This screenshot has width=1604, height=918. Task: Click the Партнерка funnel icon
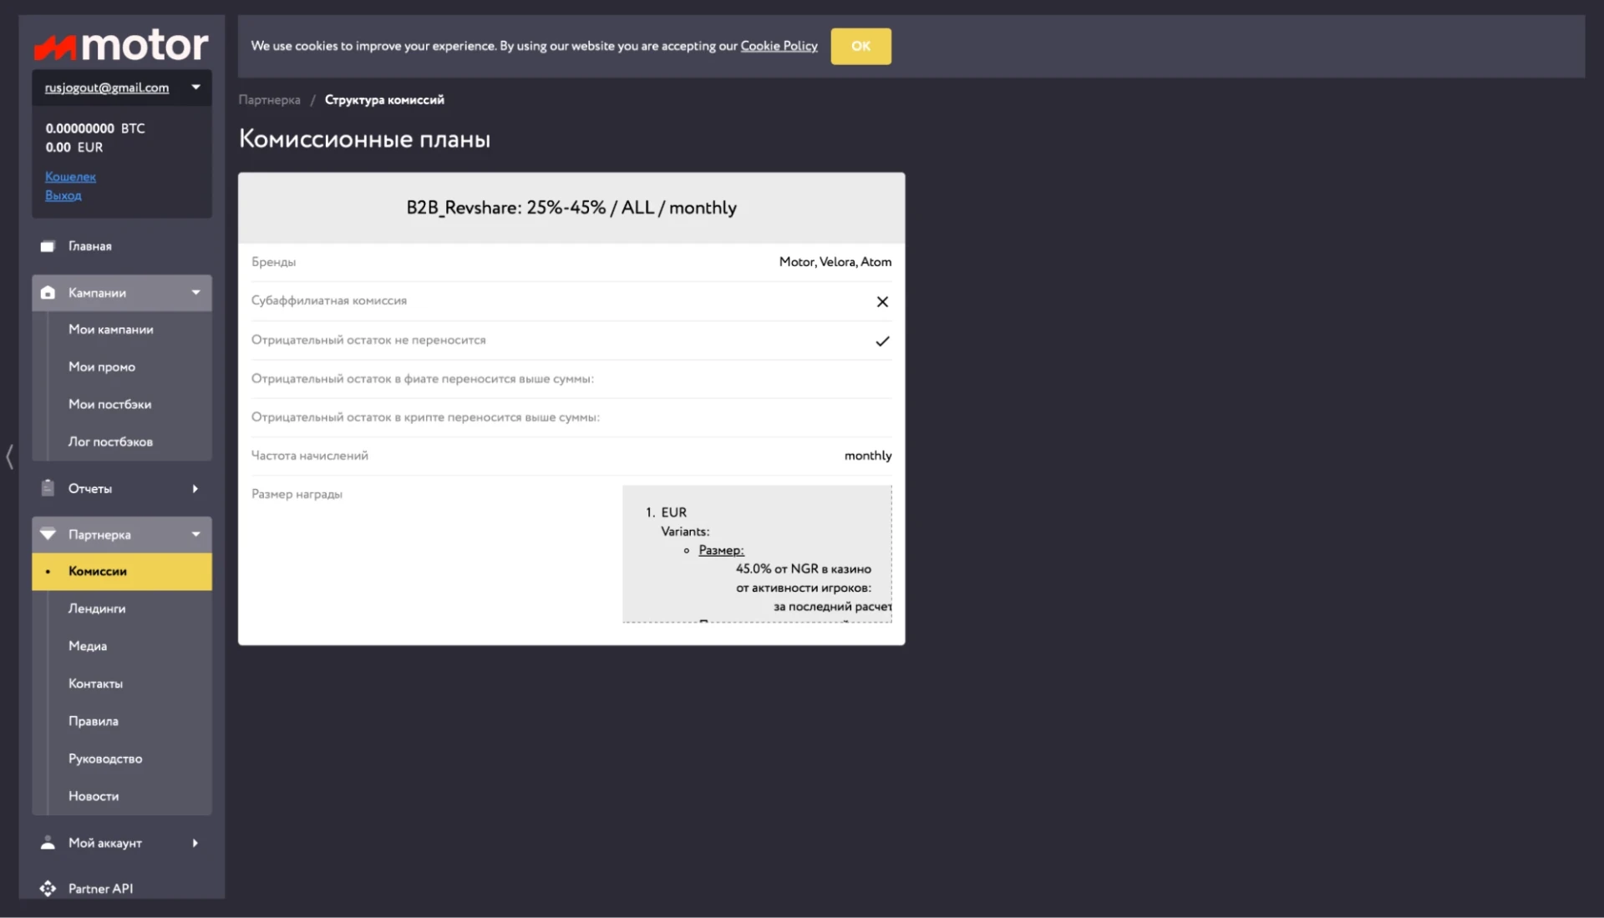48,534
